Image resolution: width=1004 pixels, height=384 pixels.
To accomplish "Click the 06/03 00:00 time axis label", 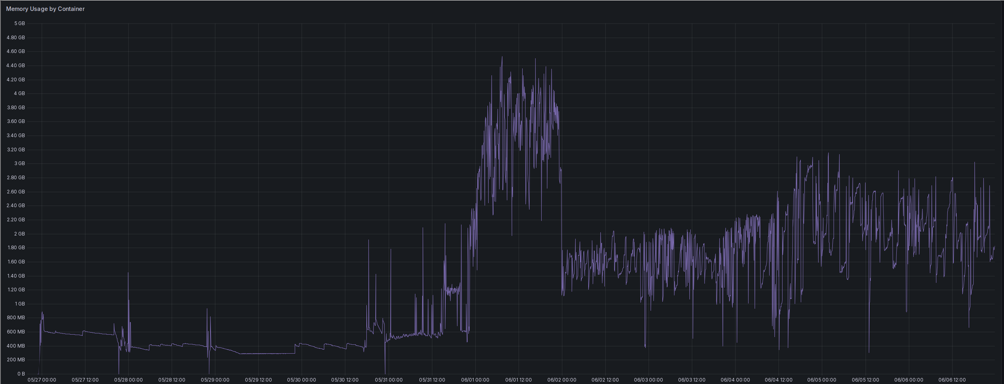I will click(649, 380).
